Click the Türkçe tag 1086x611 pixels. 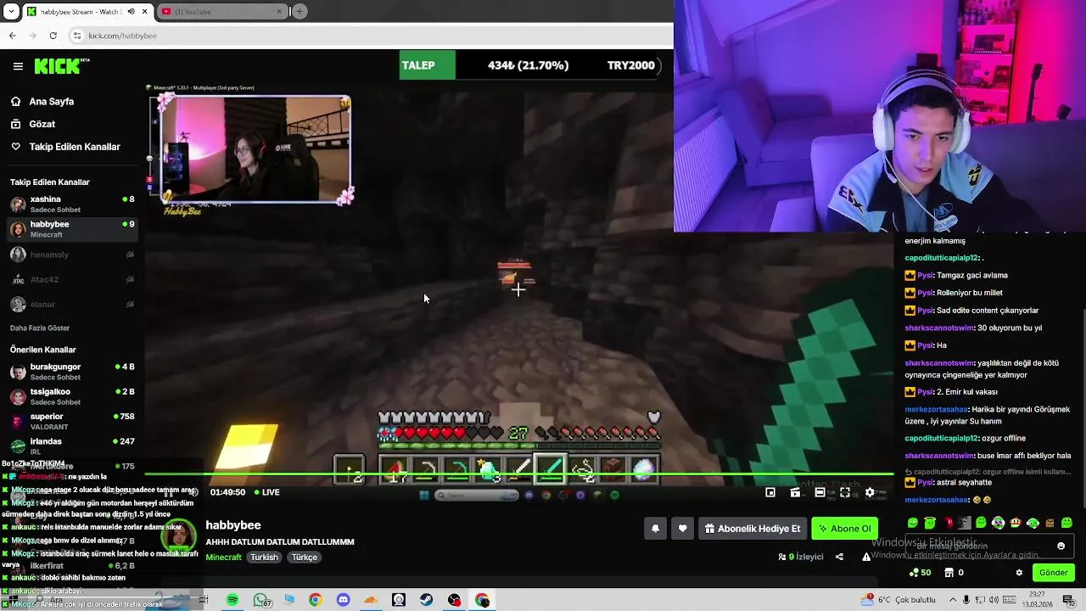click(304, 558)
